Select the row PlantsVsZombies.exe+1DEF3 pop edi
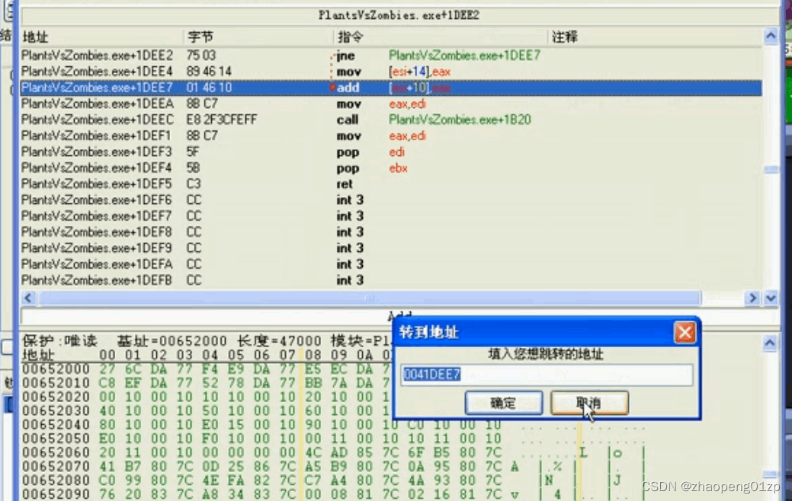 pos(391,152)
